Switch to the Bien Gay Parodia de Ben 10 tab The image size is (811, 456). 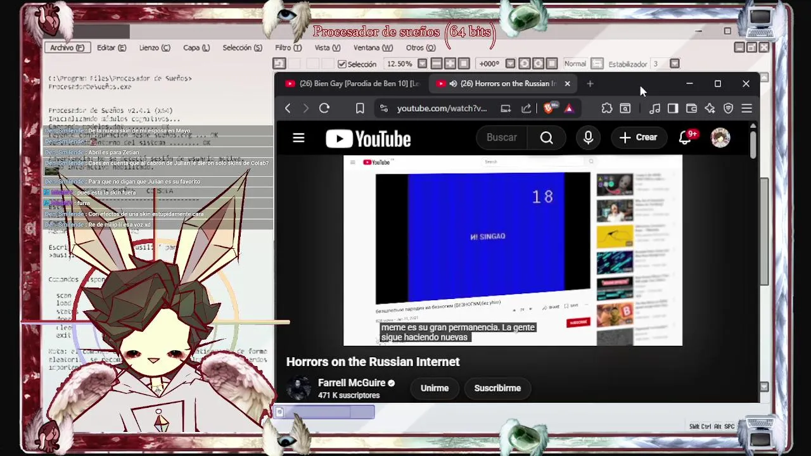tap(352, 84)
